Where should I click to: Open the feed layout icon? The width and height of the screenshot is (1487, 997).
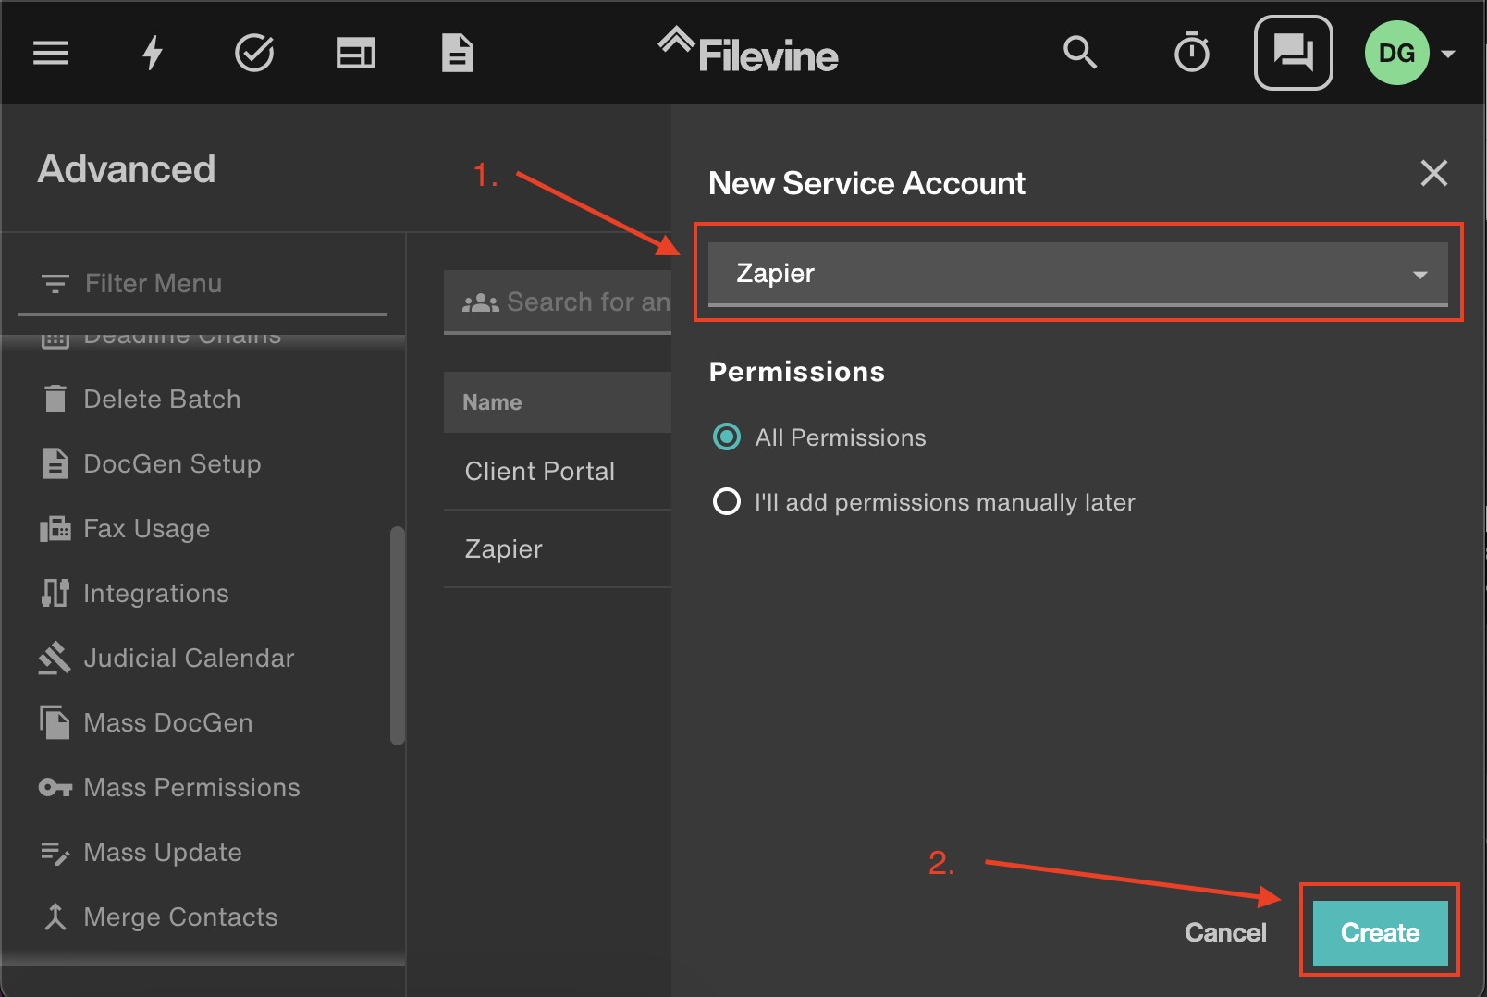click(356, 54)
